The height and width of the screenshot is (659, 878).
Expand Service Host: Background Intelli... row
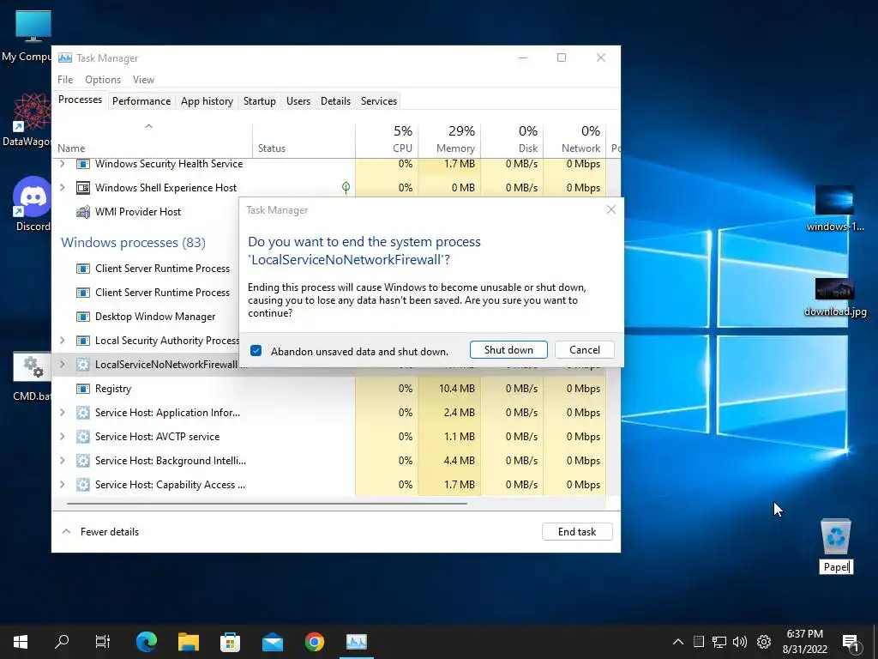click(x=62, y=461)
